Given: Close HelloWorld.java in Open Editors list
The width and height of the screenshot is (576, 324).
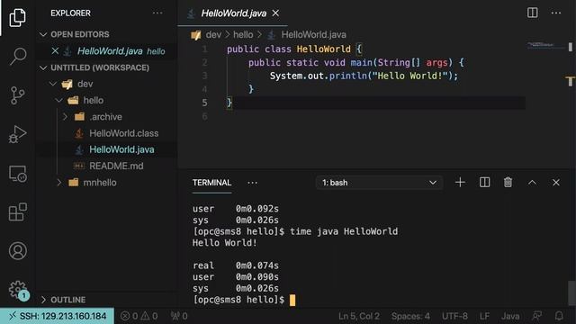Looking at the screenshot, I should click(55, 50).
